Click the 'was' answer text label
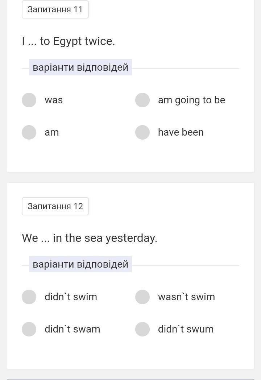 pos(54,100)
